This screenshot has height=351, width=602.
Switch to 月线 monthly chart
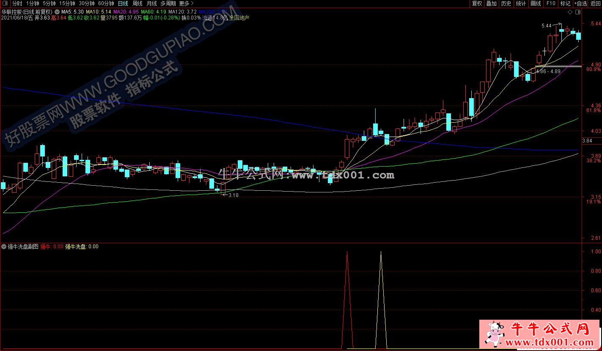[x=151, y=3]
